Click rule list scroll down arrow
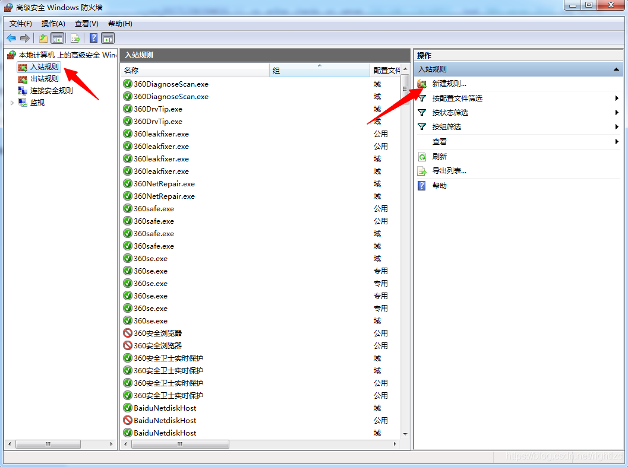The image size is (628, 467). point(405,434)
